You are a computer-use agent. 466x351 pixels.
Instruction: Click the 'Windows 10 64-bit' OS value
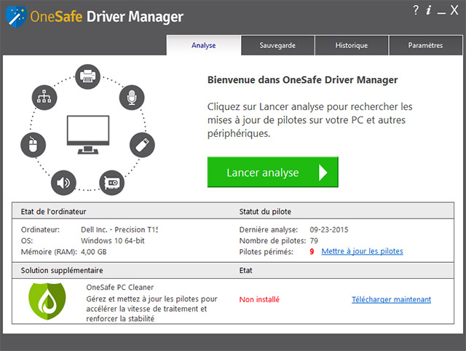click(x=113, y=241)
